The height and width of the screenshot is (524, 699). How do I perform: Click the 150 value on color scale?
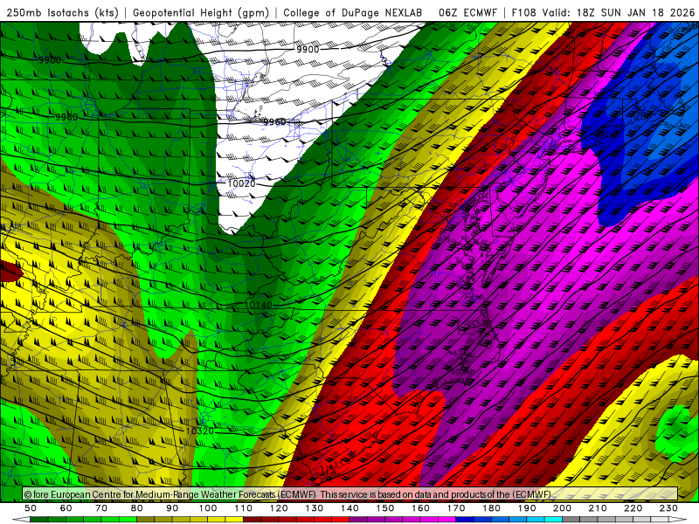385,508
